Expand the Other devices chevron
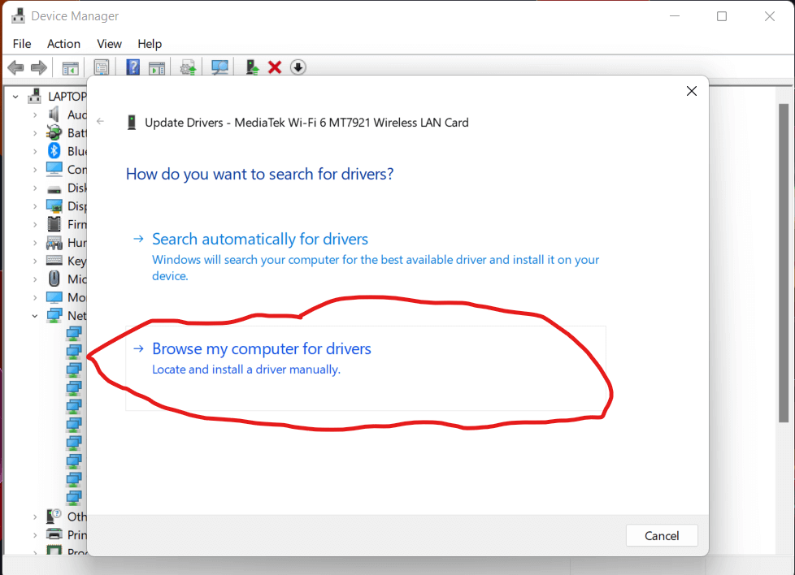Image resolution: width=795 pixels, height=575 pixels. coord(34,517)
